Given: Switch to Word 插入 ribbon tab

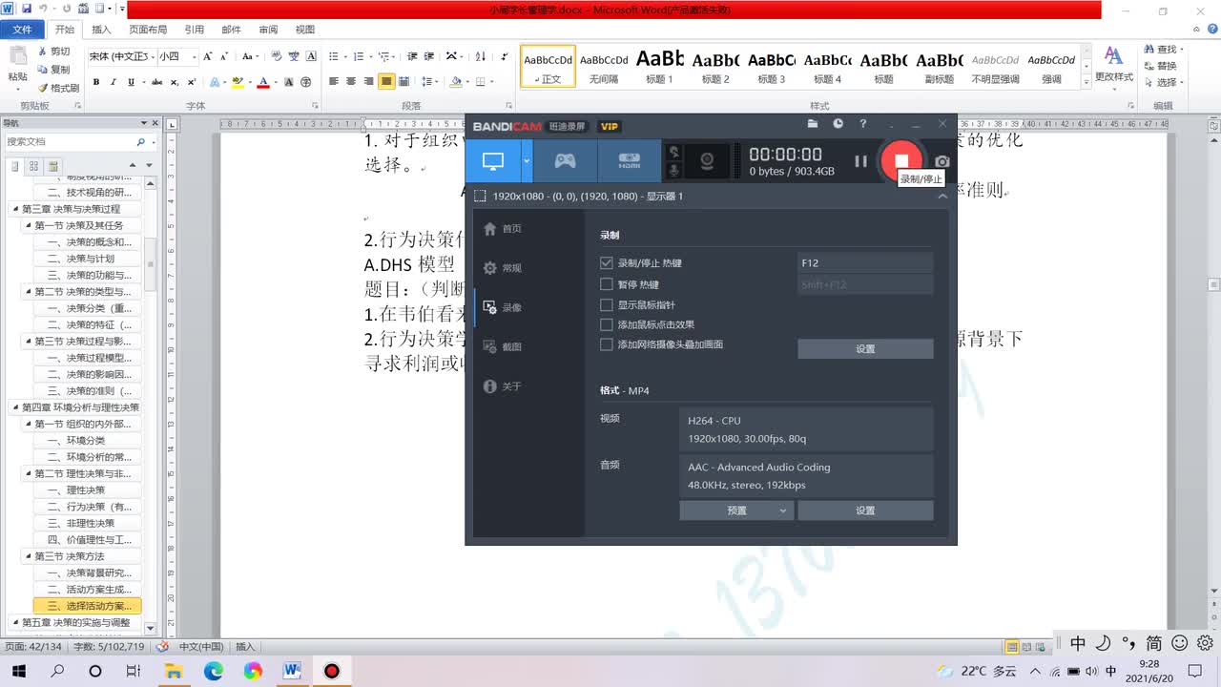Looking at the screenshot, I should pyautogui.click(x=101, y=30).
